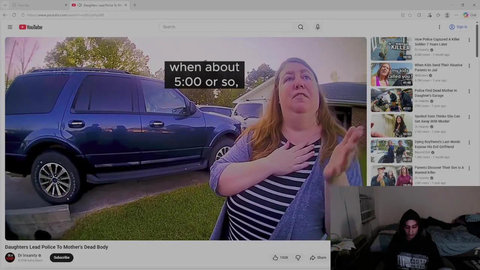Screen dimensions: 480x270
Task: Open title Spoiled Teen Thinks She Can Get Away
Action: pos(437,118)
